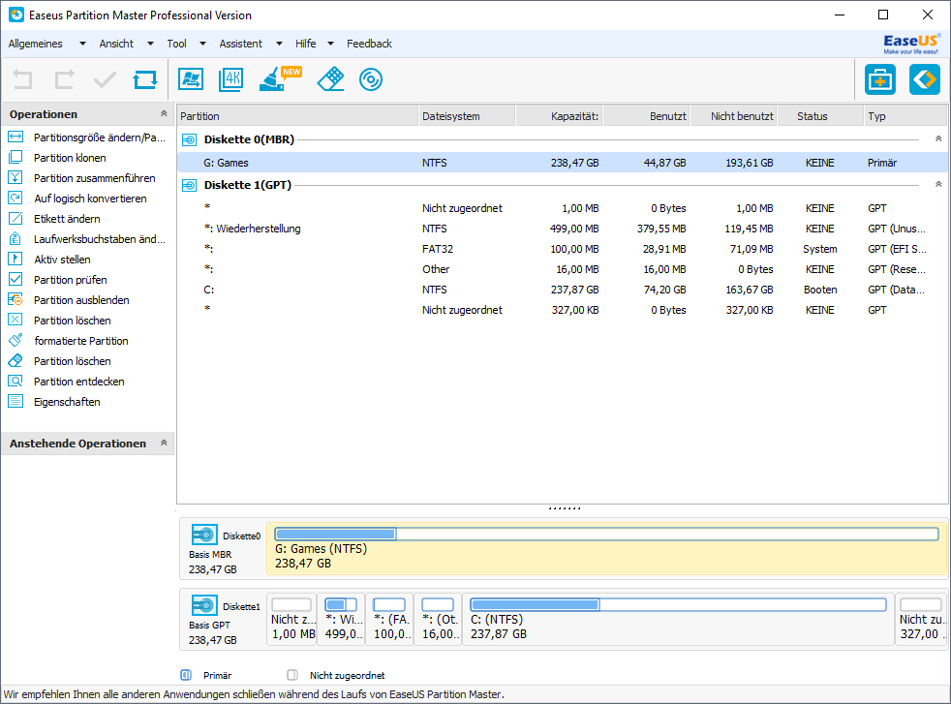Select the *: Wi... 499,0 block in disk map
The image size is (951, 704).
coord(341,619)
